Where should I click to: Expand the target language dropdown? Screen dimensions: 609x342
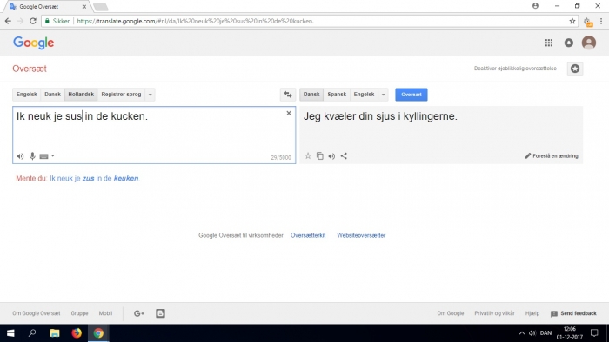pos(384,95)
